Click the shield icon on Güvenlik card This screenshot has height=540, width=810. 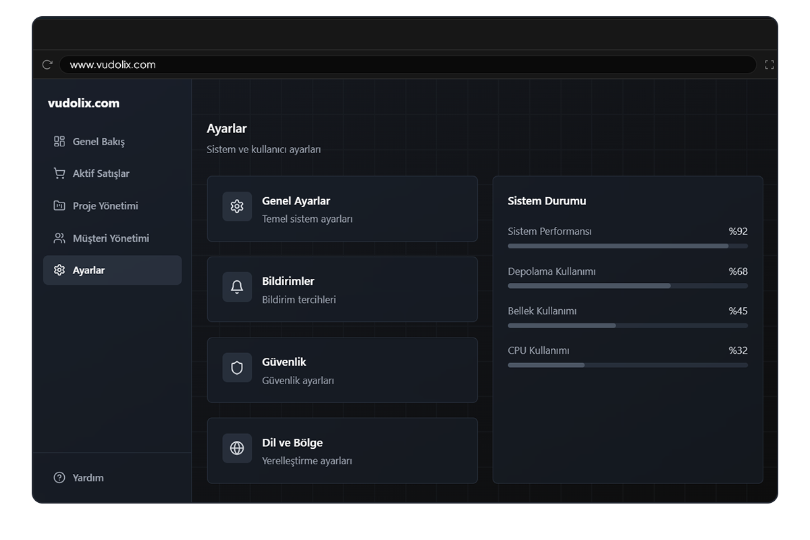[x=237, y=368]
